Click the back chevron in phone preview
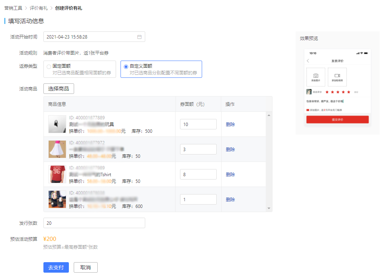This screenshot has width=387, height=279. coord(308,61)
